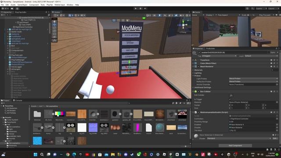Open Hierarchy create (+) button
The height and width of the screenshot is (158, 281).
tap(2, 15)
